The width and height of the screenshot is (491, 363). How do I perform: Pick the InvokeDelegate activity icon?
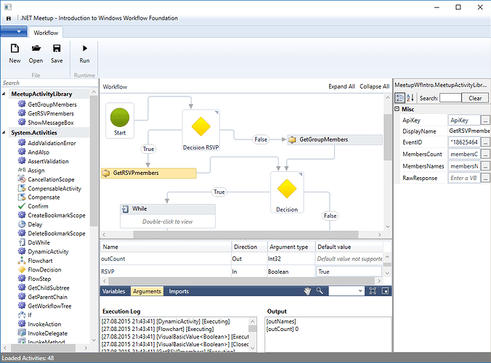point(22,333)
